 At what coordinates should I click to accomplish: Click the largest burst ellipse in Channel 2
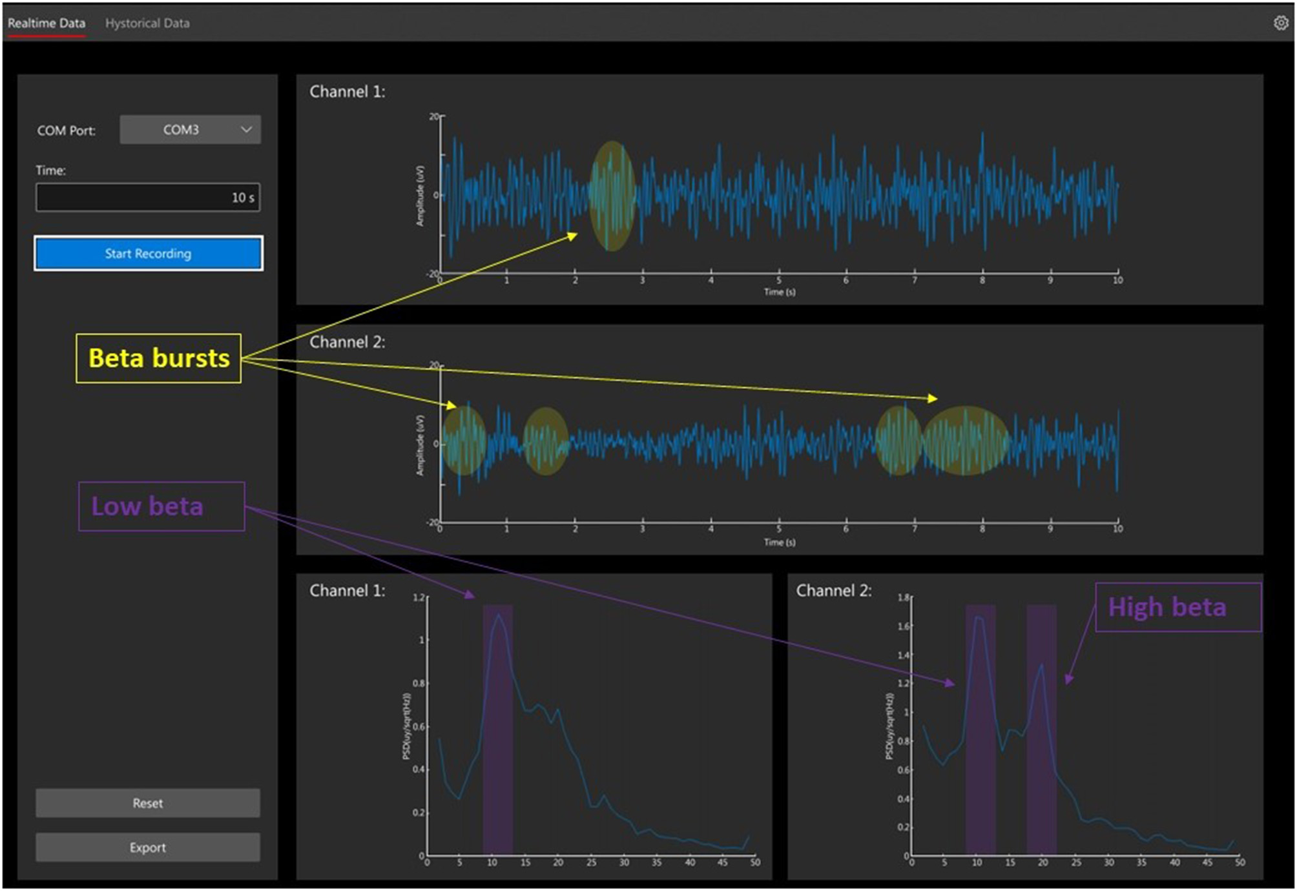pos(965,440)
